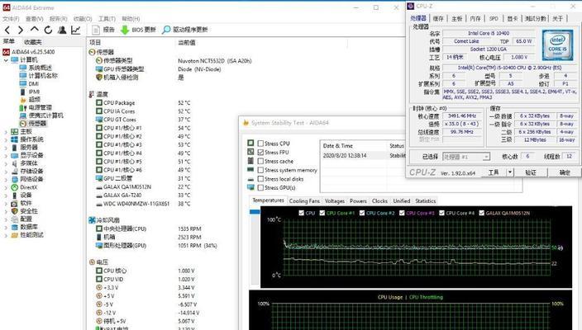Select 超频 overclock tree item

pyautogui.click(x=30, y=99)
